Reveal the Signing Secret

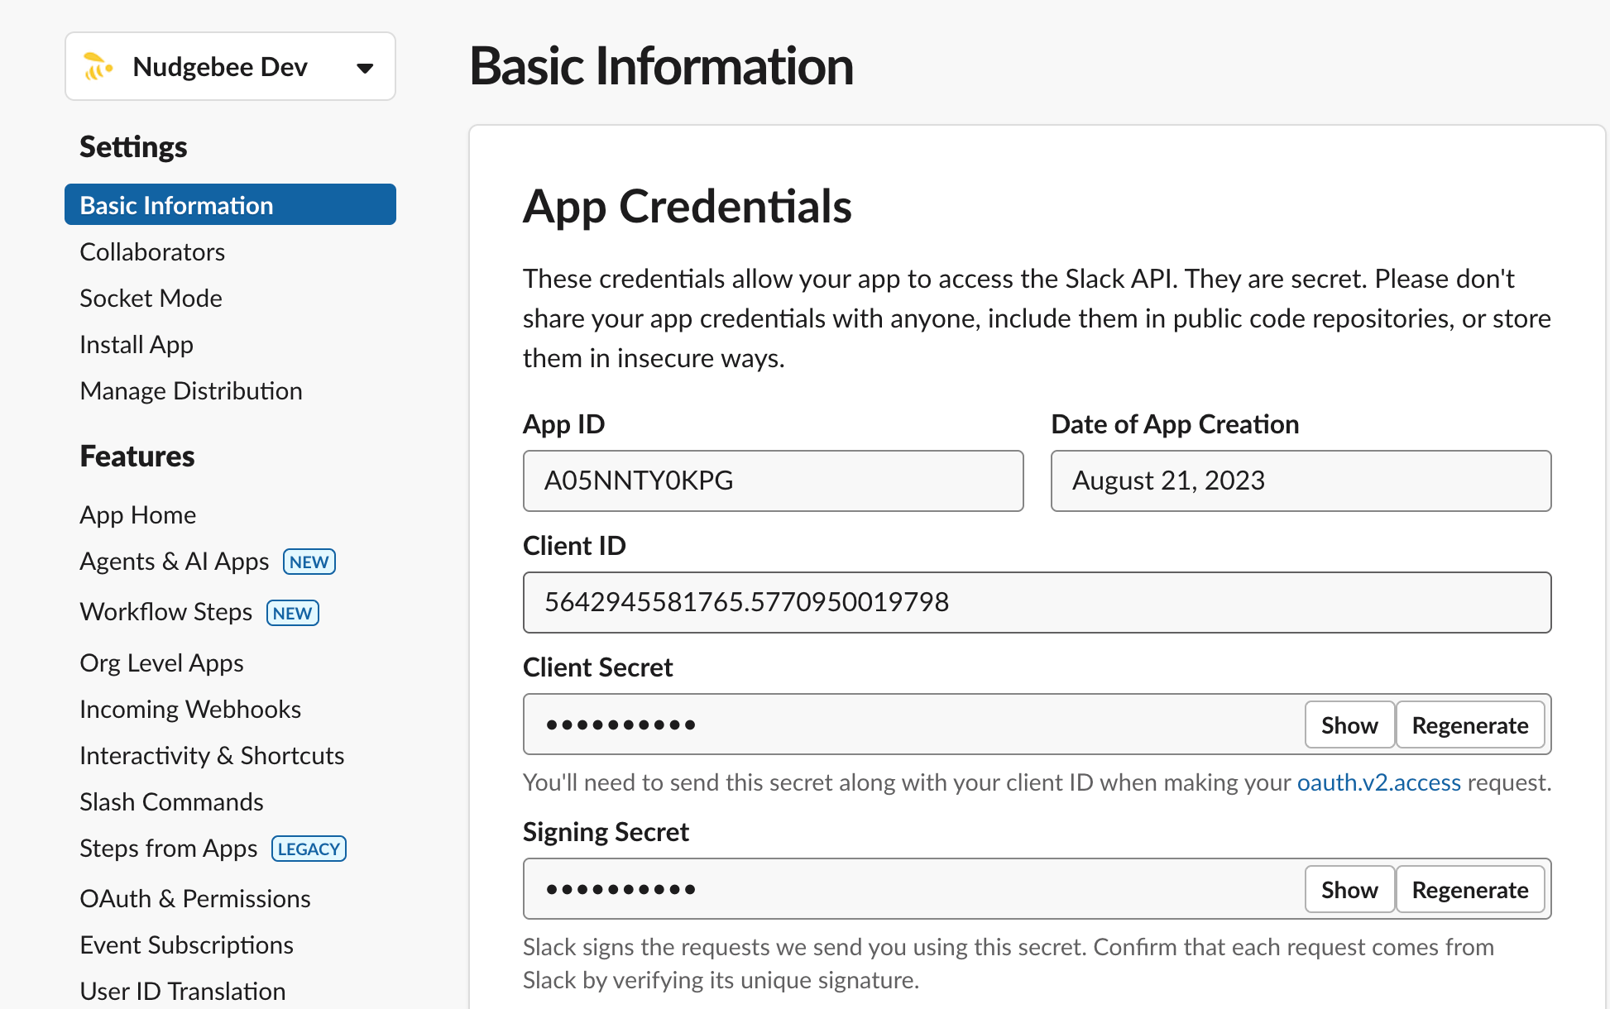[x=1349, y=890]
